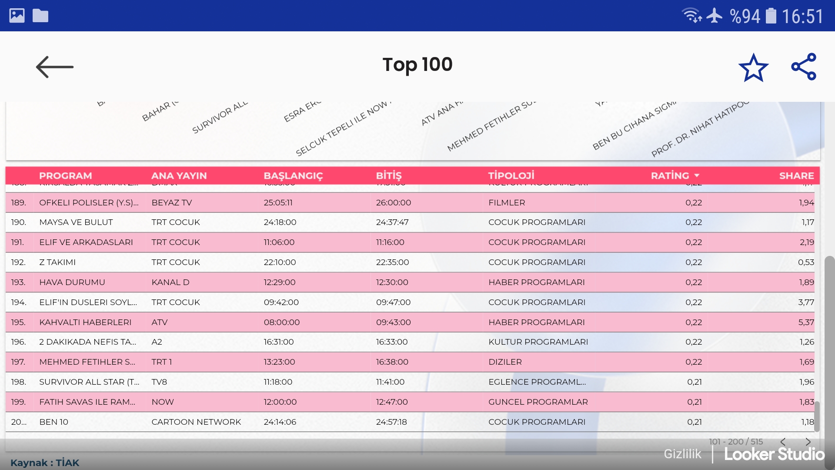The height and width of the screenshot is (470, 835).
Task: Add page to favorites with star icon
Action: pyautogui.click(x=753, y=67)
